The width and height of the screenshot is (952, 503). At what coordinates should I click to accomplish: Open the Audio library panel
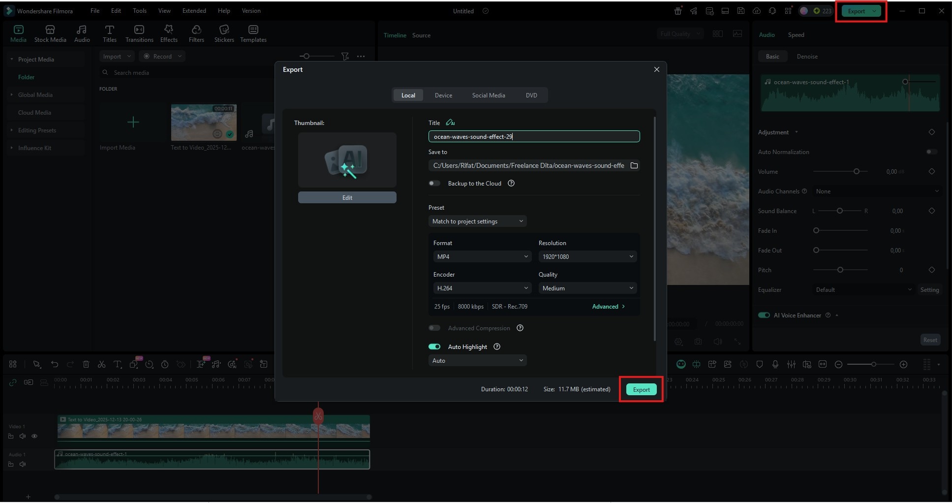coord(82,33)
